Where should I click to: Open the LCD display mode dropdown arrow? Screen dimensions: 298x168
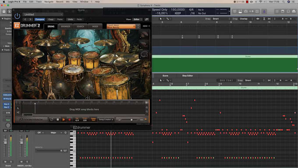tap(229, 11)
